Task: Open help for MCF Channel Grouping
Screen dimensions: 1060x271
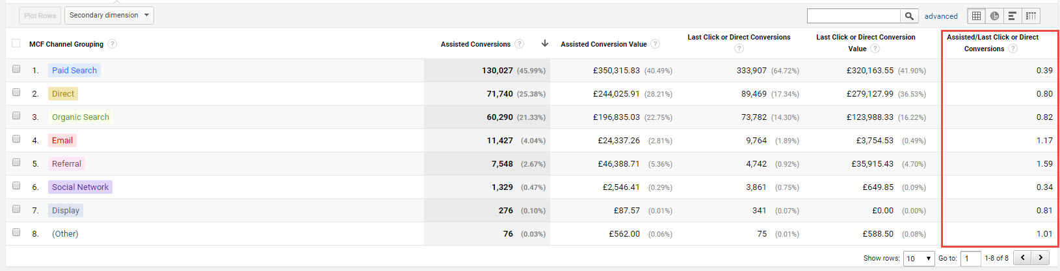Action: (113, 44)
